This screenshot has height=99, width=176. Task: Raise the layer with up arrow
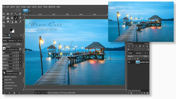point(134,93)
